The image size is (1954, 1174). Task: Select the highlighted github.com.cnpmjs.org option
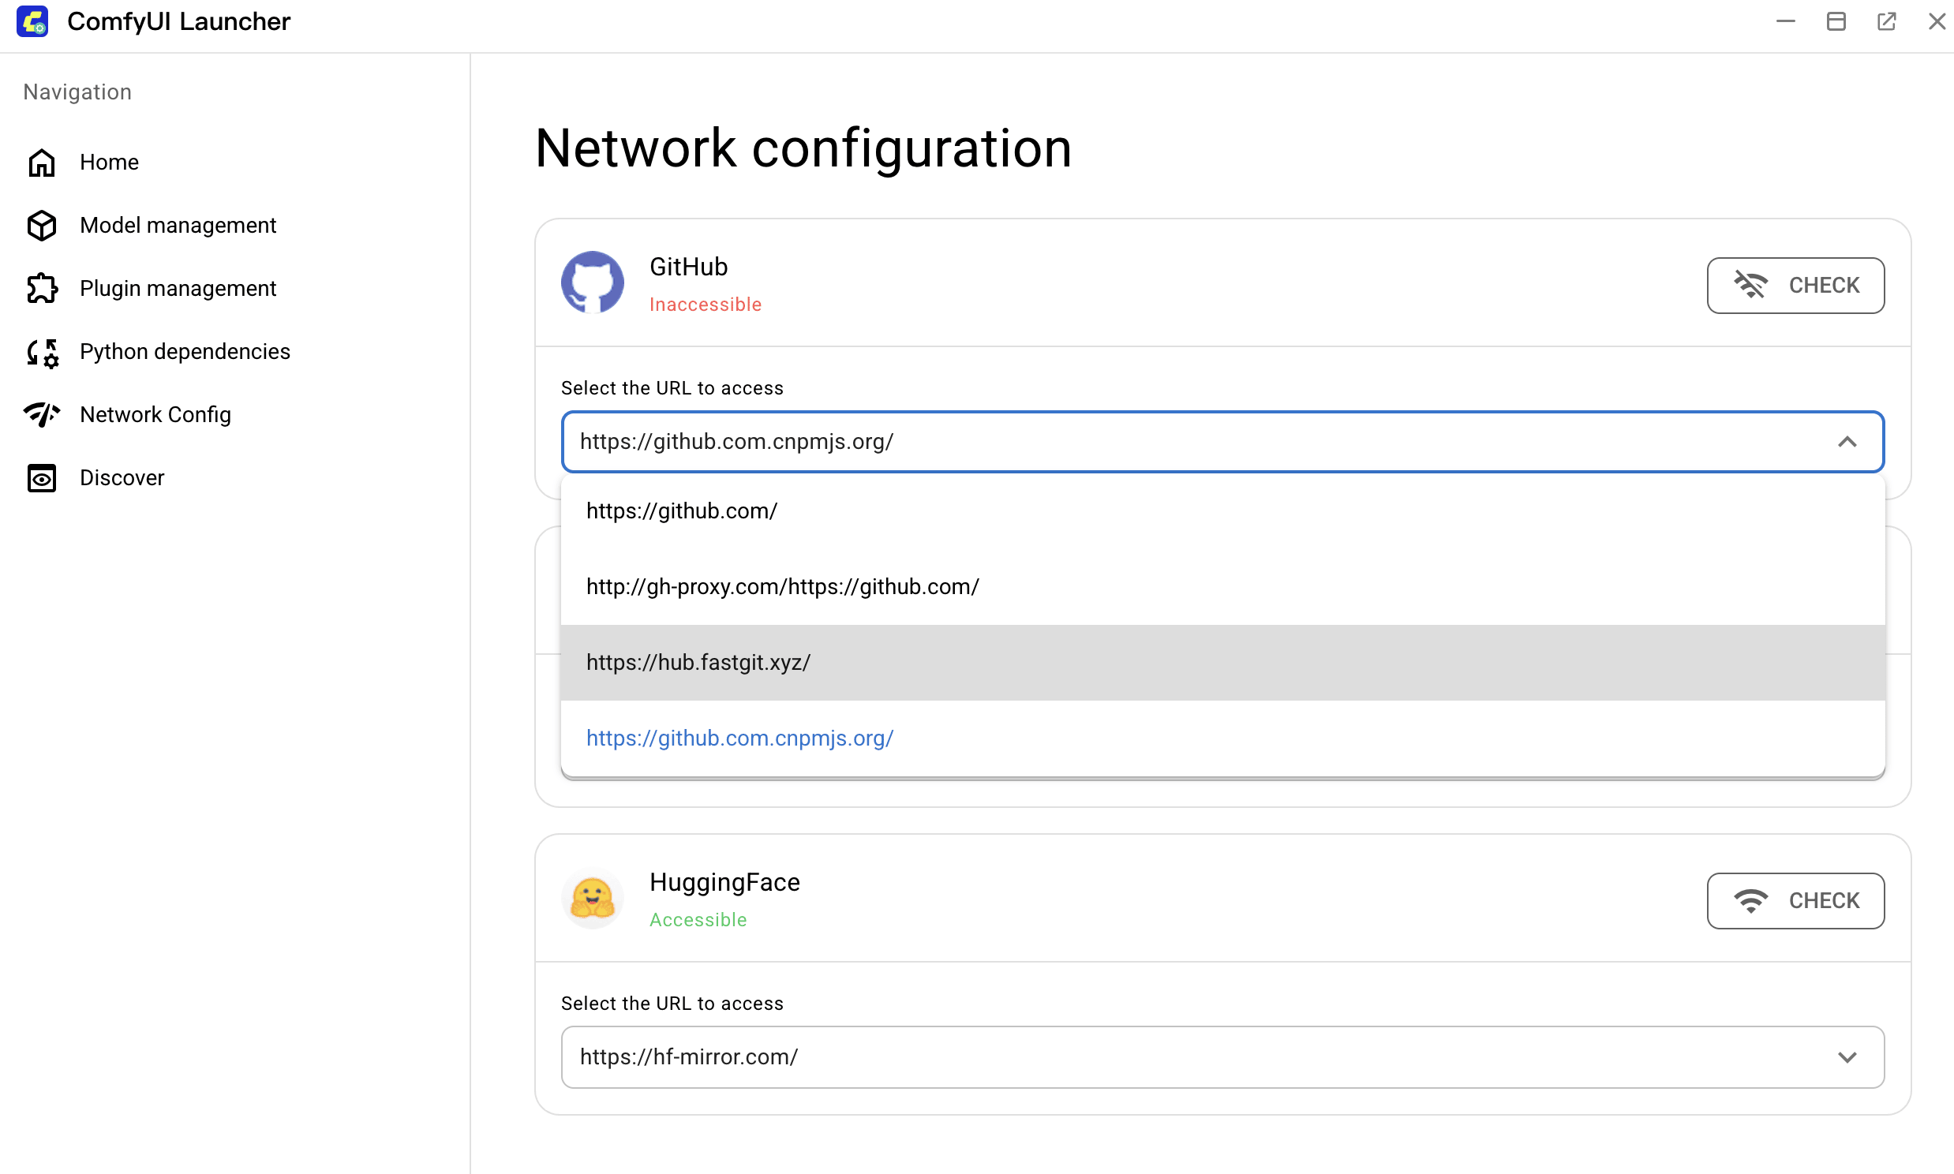pos(739,738)
